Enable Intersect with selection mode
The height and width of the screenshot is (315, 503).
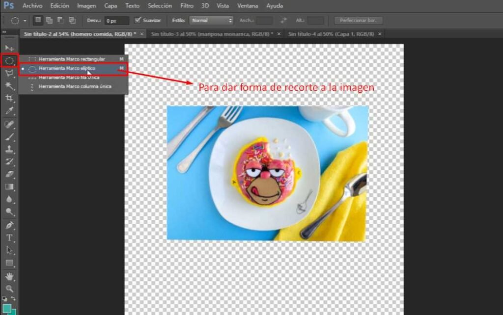tap(72, 20)
